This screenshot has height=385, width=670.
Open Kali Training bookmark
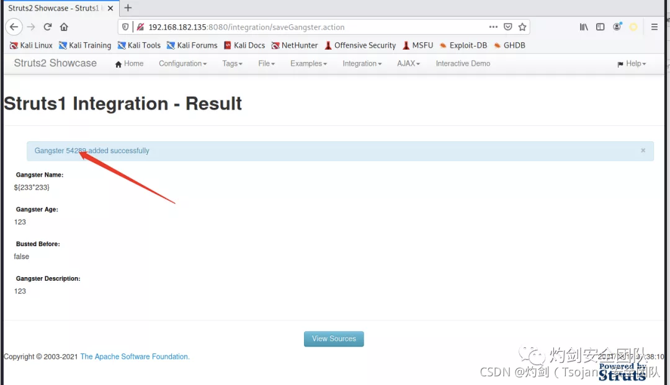[84, 45]
